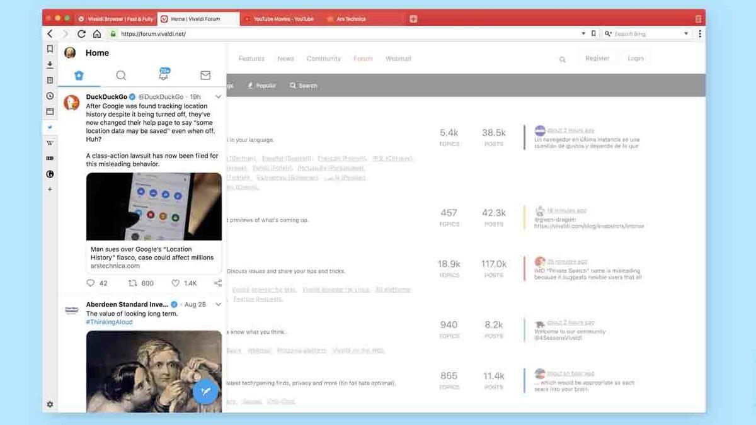Reload the current page
The width and height of the screenshot is (756, 425).
pyautogui.click(x=81, y=34)
